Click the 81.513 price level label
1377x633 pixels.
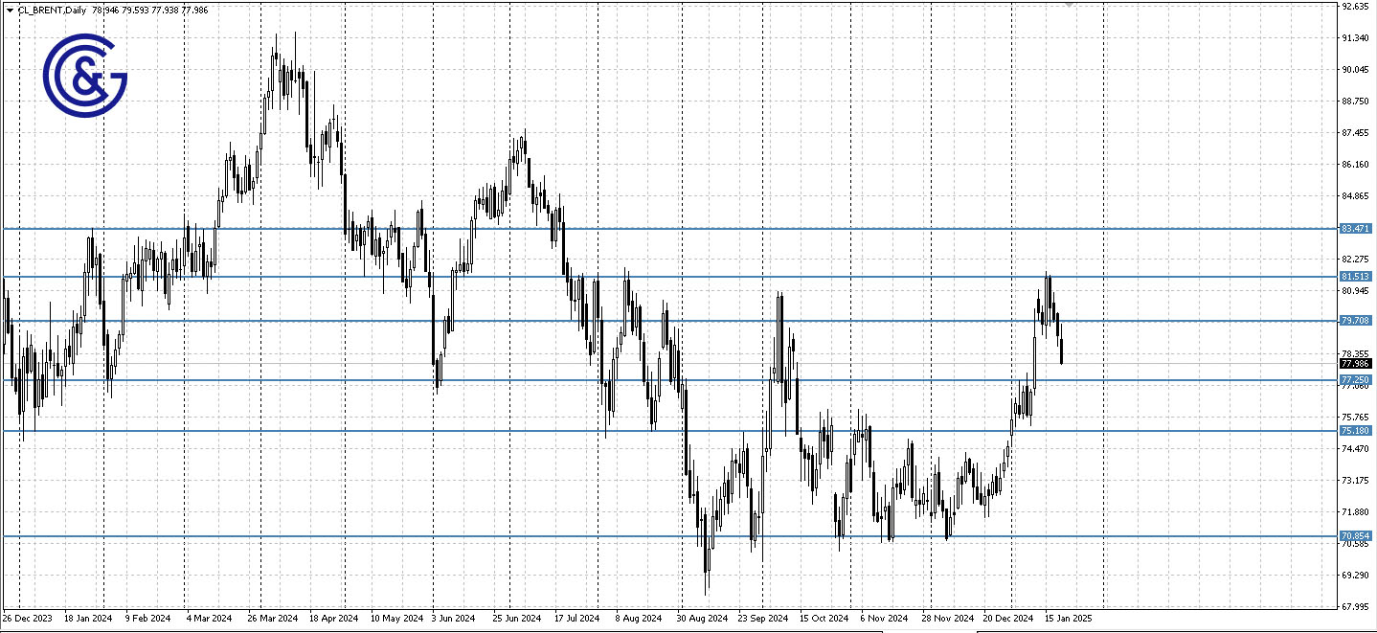tap(1355, 276)
